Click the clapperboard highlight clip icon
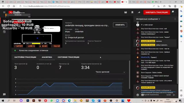 [126, 12]
